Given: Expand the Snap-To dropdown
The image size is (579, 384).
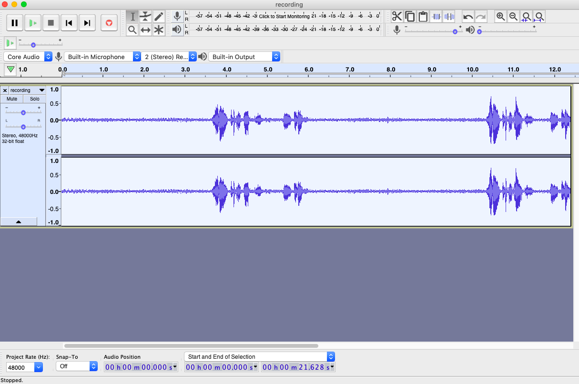Looking at the screenshot, I should (77, 366).
